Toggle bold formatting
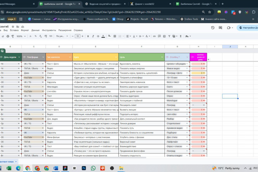The width and height of the screenshot is (258, 172). click(88, 36)
